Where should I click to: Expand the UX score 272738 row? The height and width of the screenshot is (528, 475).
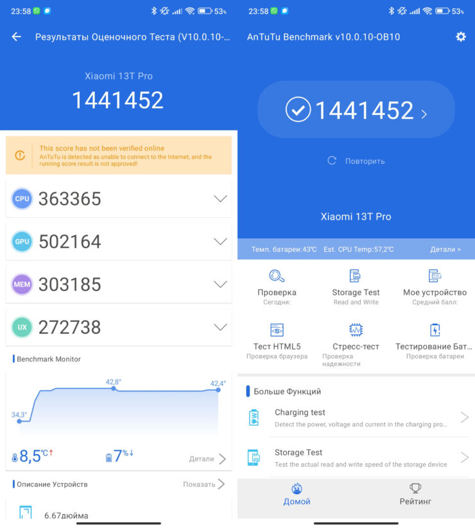pos(220,327)
